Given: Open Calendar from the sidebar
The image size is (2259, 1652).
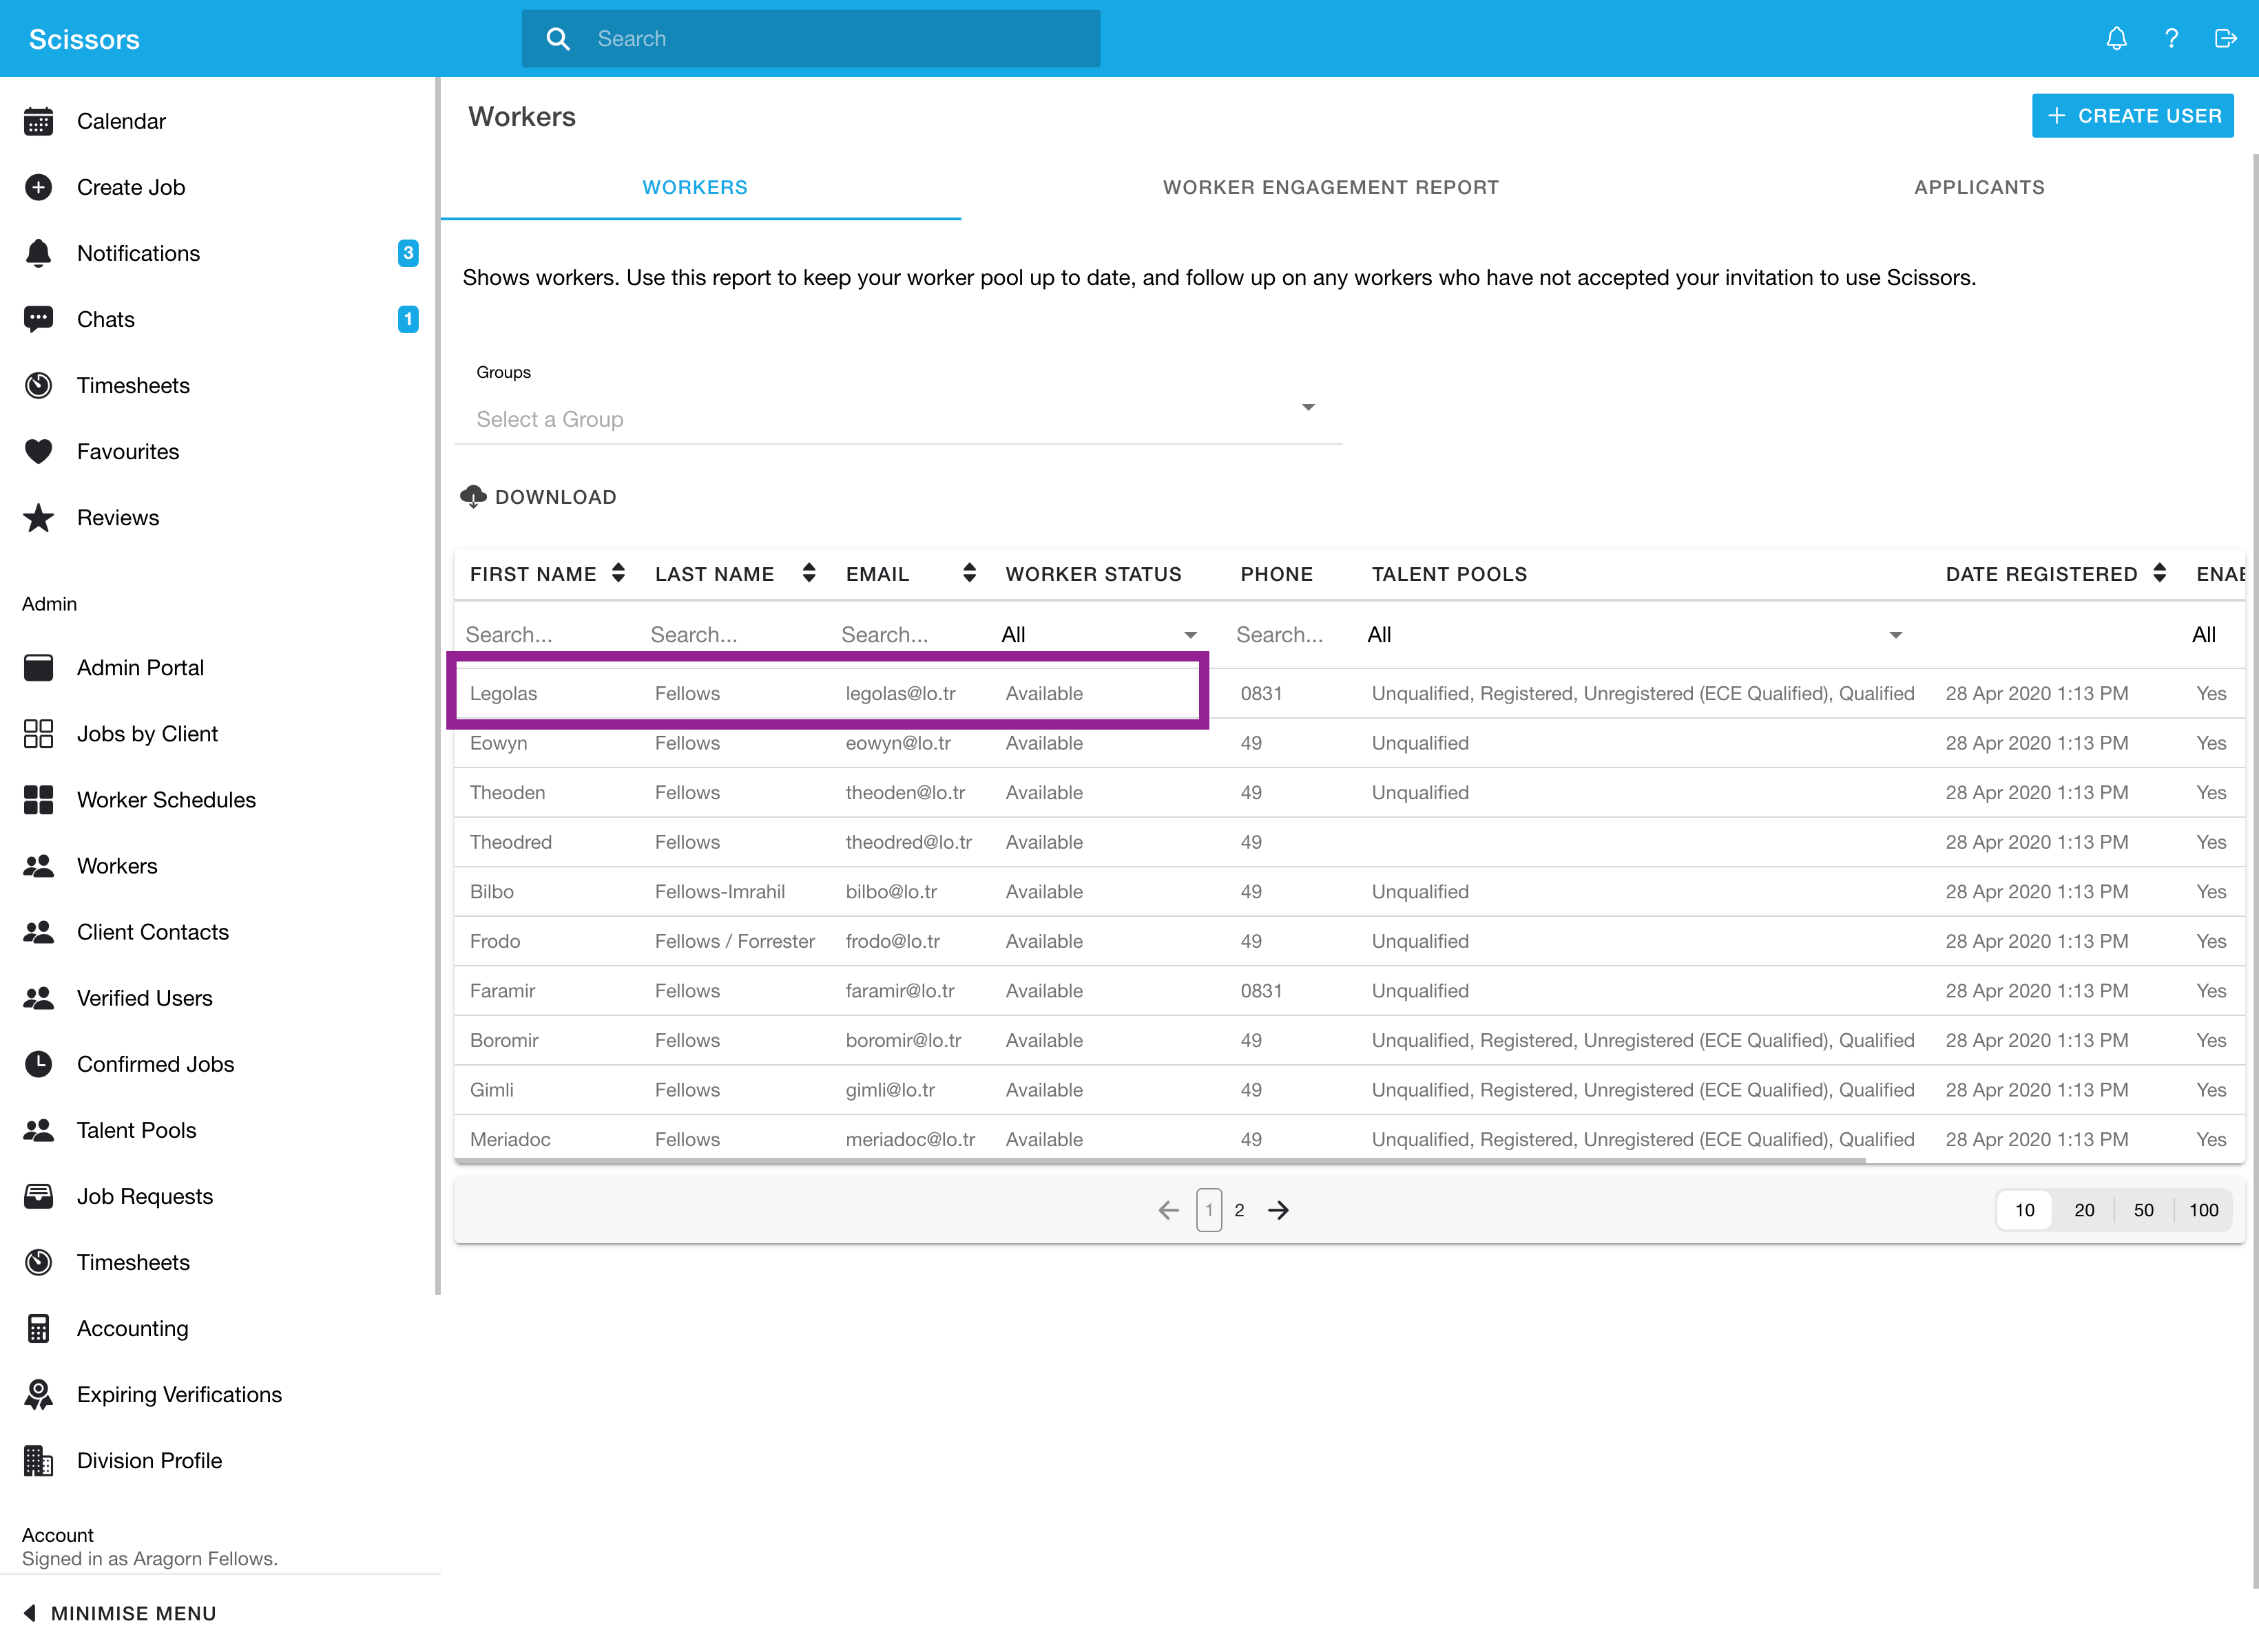Looking at the screenshot, I should [121, 121].
